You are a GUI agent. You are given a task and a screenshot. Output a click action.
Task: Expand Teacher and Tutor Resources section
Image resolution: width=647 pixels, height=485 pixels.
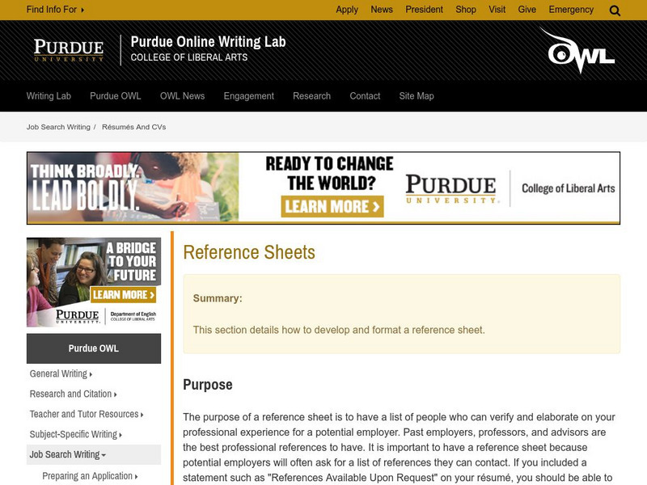click(87, 415)
